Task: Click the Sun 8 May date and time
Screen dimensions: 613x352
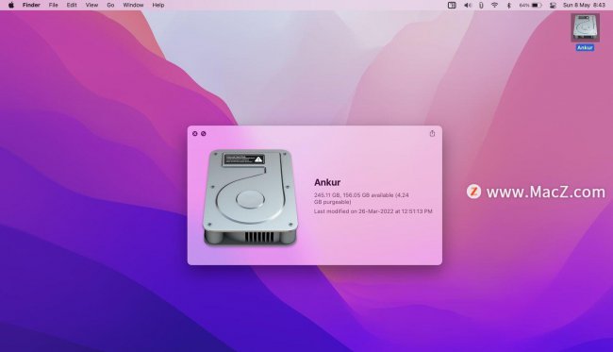Action: (584, 5)
